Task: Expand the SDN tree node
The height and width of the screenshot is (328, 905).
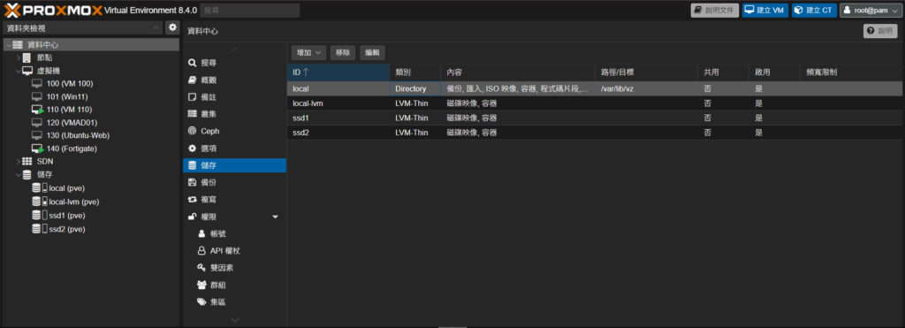Action: pyautogui.click(x=18, y=162)
